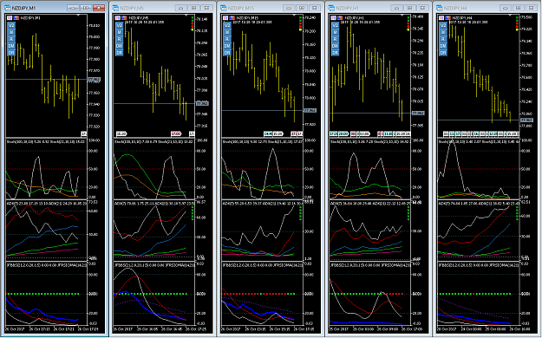
Task: Click the M button in NZDJPY,H1 chart
Action: point(335,32)
